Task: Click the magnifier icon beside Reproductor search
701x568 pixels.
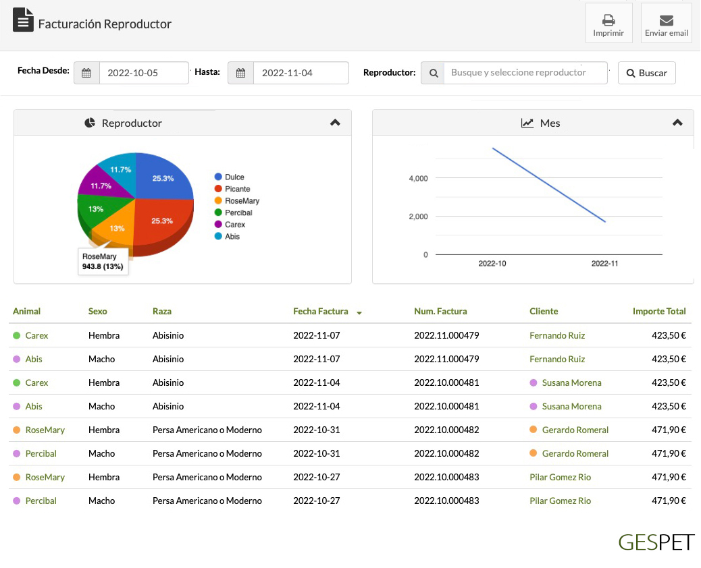Action: (433, 73)
